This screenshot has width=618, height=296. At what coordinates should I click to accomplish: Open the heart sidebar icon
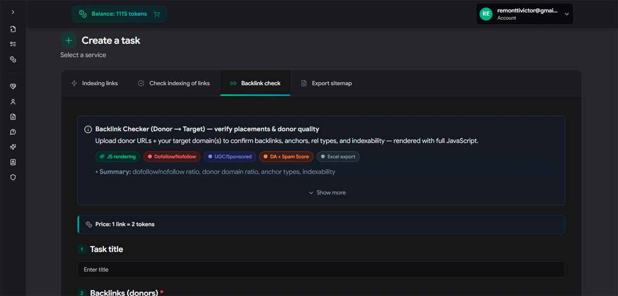(13, 87)
